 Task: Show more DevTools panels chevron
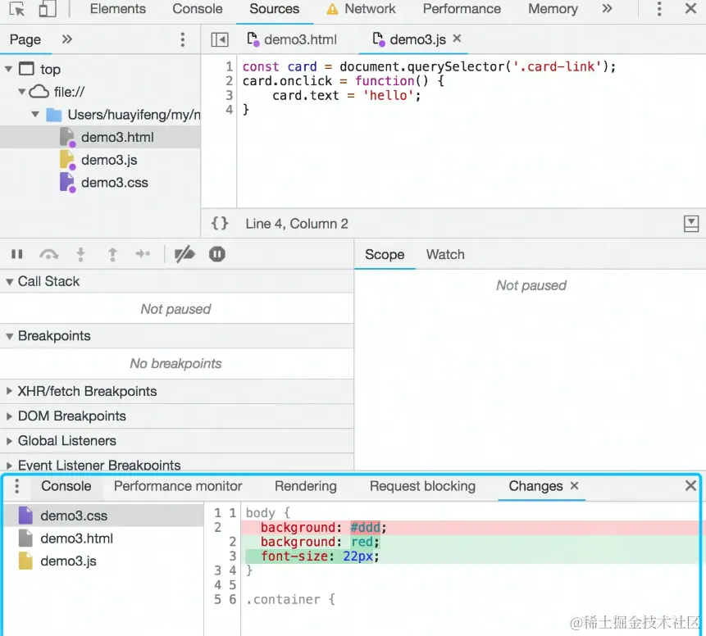pyautogui.click(x=607, y=8)
